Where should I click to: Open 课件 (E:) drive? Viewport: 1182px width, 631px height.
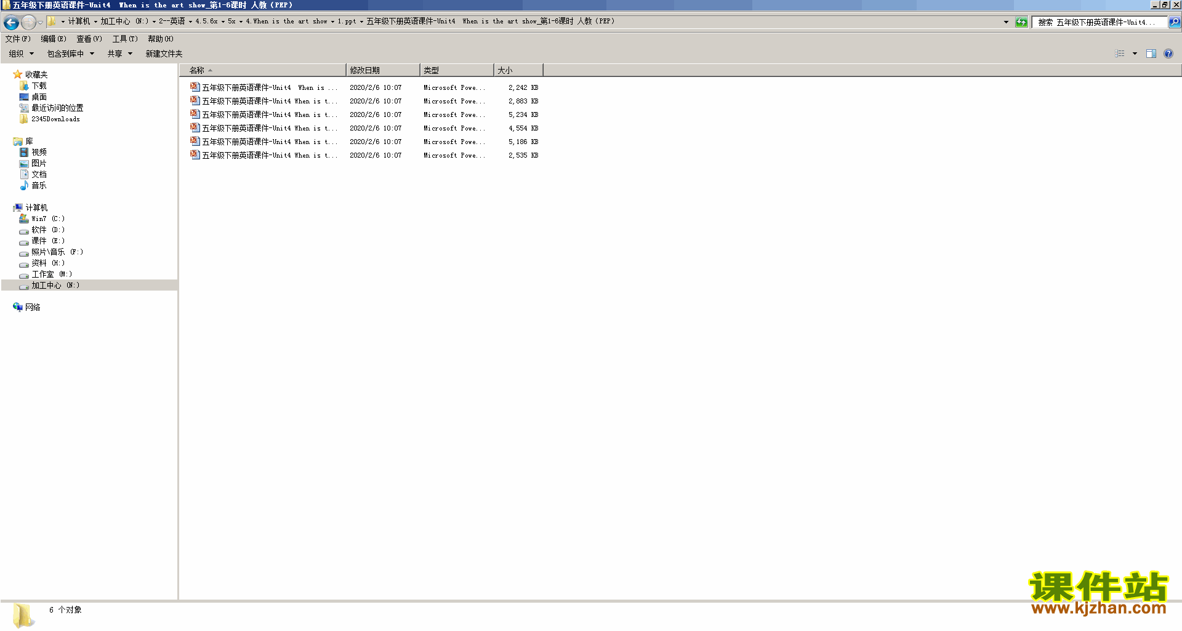coord(48,241)
